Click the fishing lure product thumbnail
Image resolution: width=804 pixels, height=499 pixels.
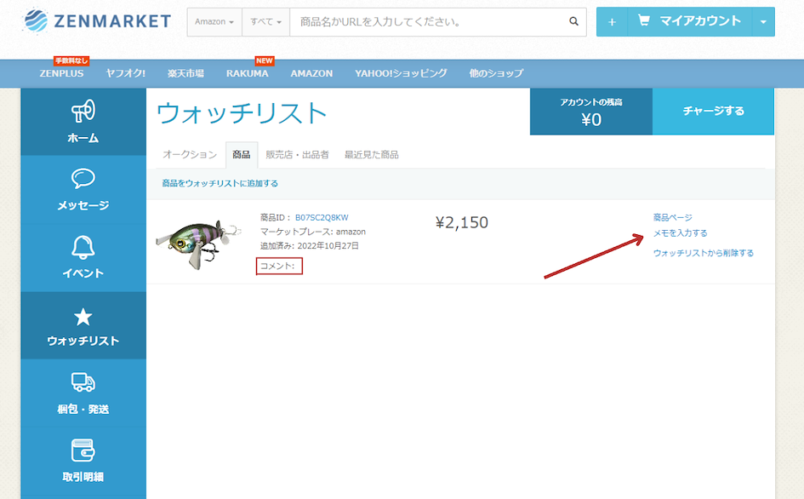click(198, 244)
